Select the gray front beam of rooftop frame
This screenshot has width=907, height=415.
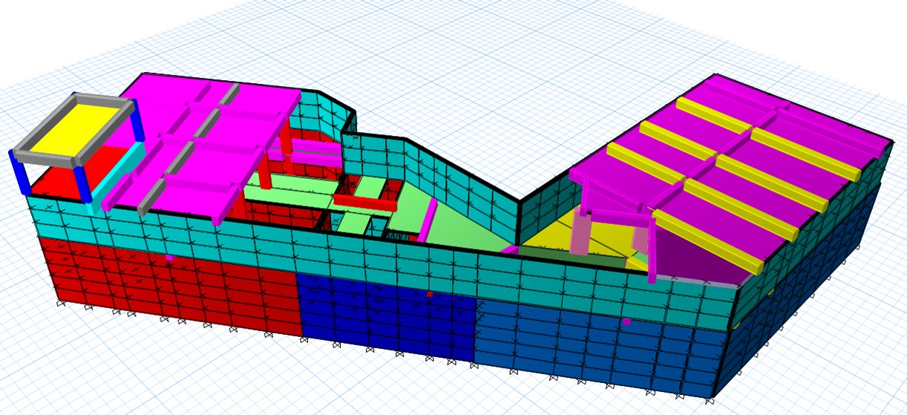point(46,149)
